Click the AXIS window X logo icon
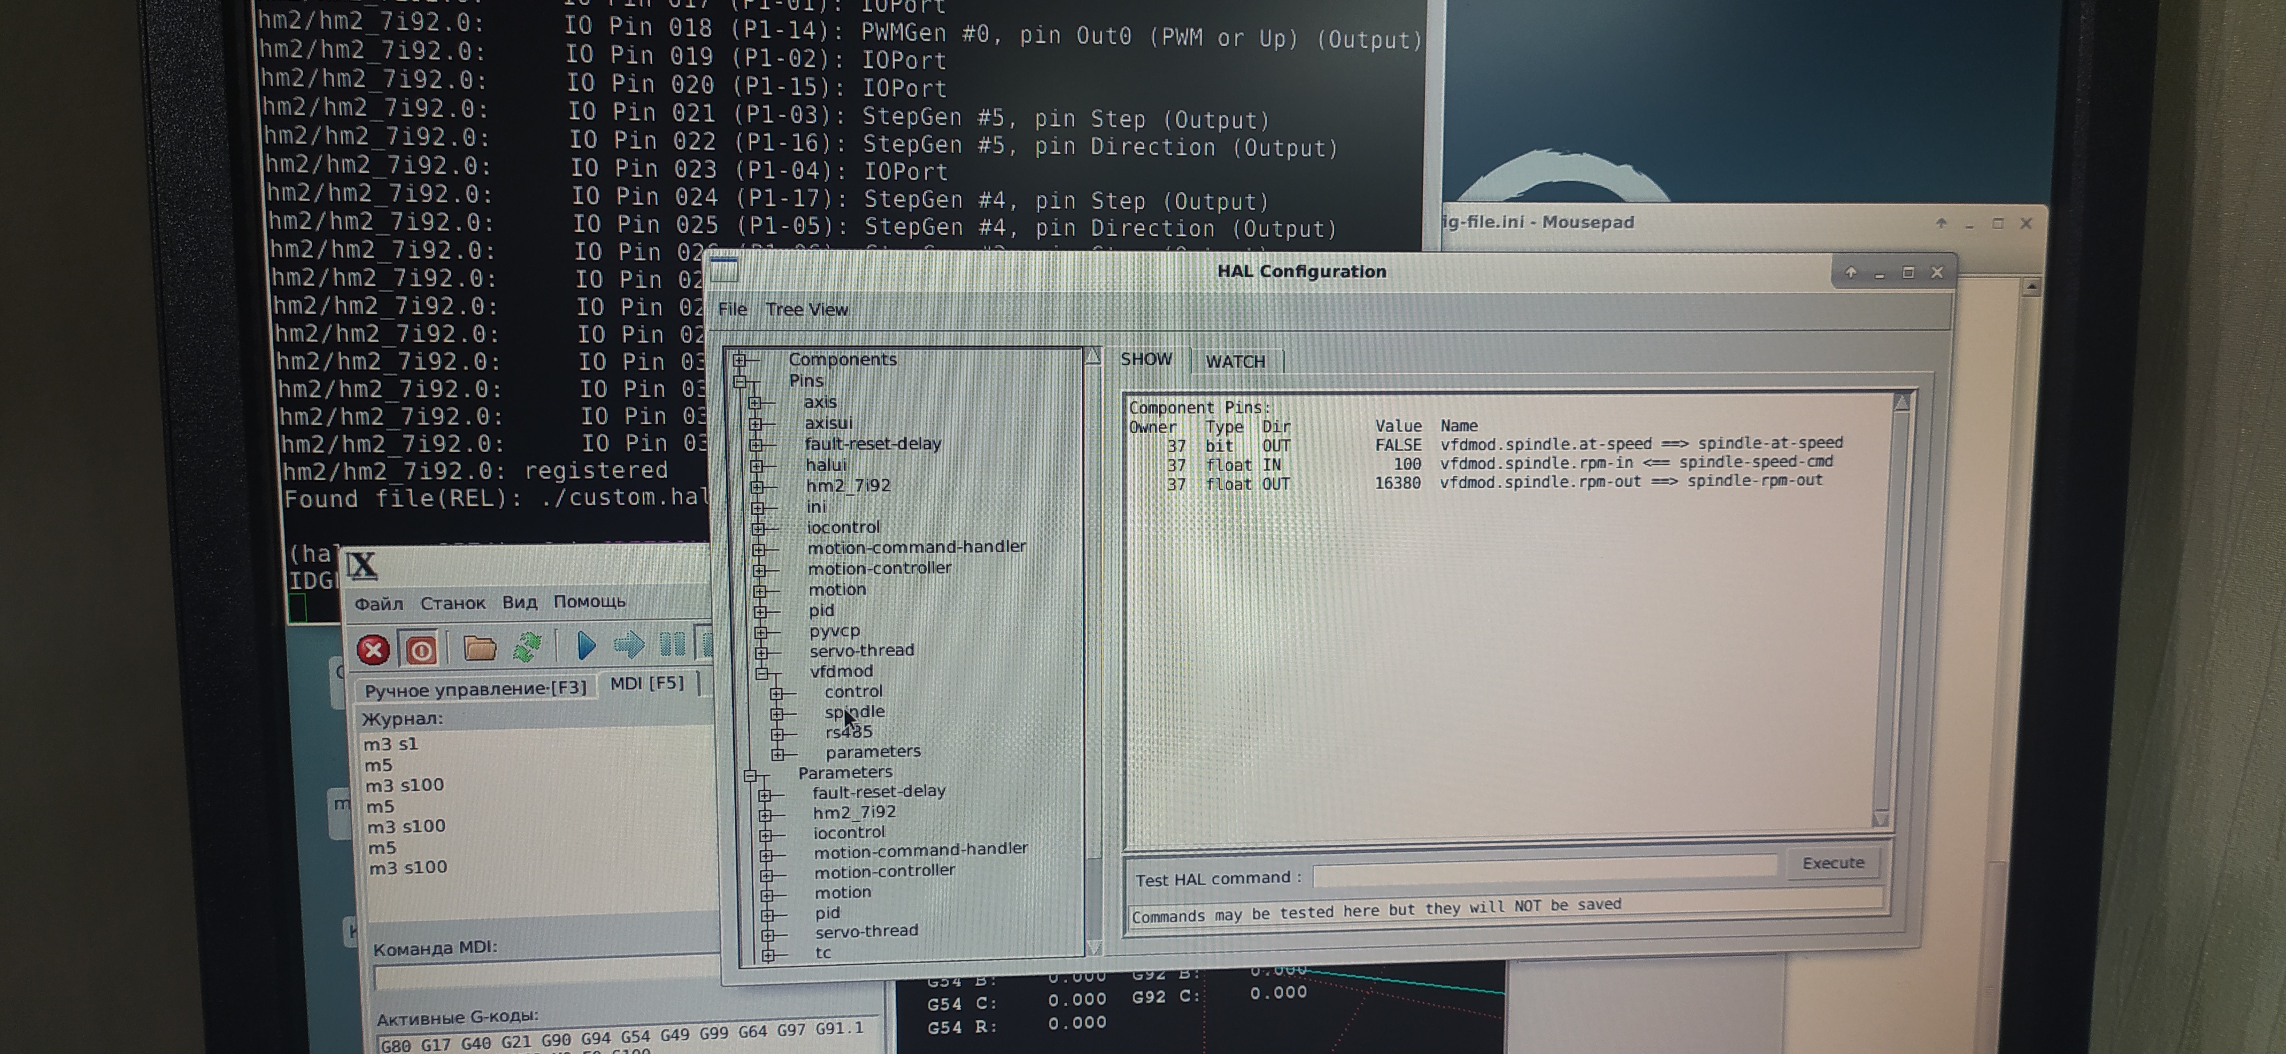Image resolution: width=2286 pixels, height=1054 pixels. (x=361, y=565)
